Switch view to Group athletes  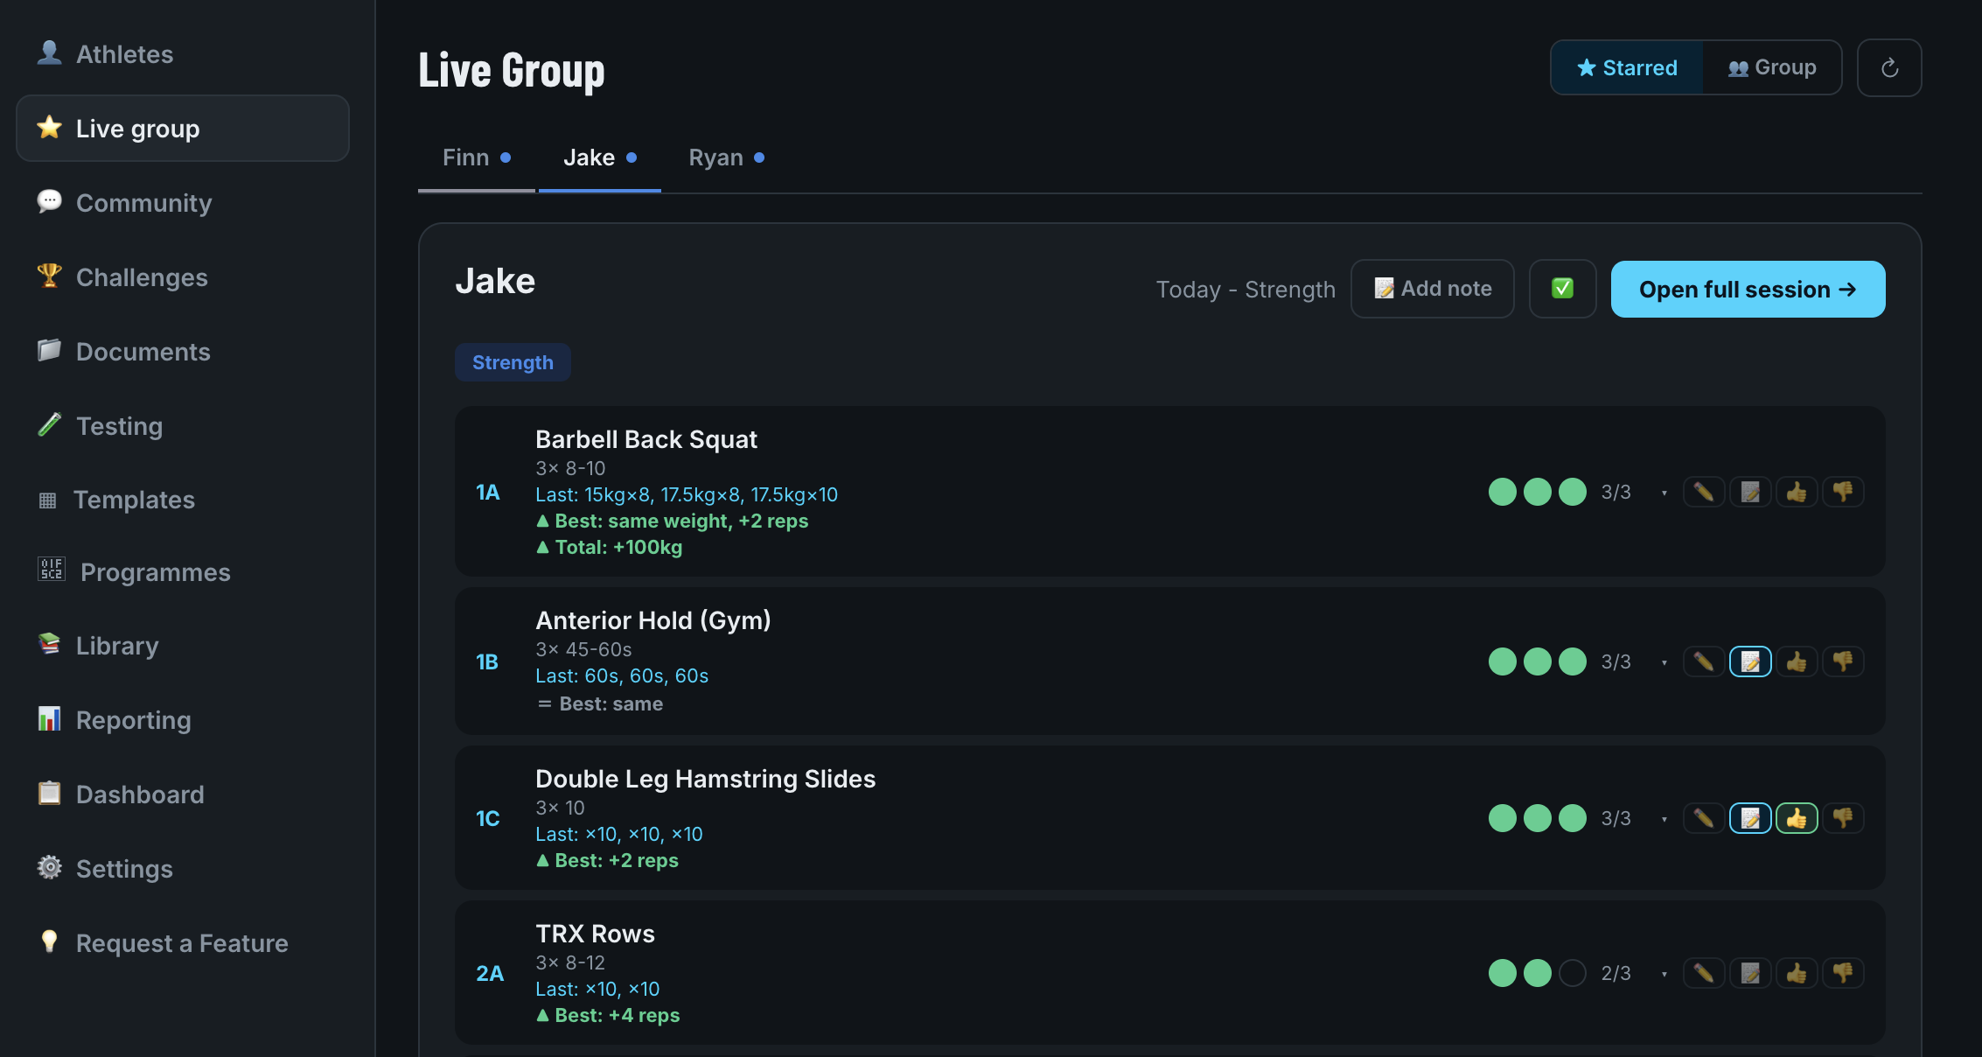[1772, 67]
